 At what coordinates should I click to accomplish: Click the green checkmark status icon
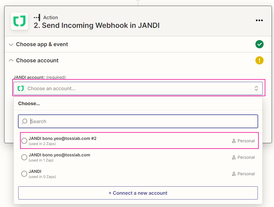click(x=259, y=44)
